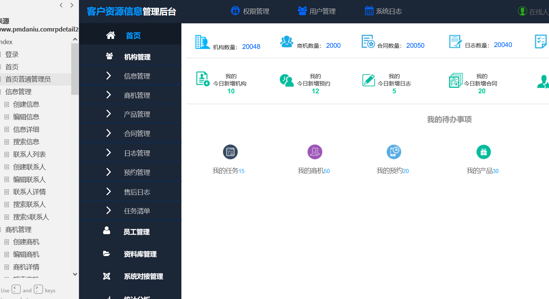Expand 任务清单 chevron in sidebar

[108, 210]
